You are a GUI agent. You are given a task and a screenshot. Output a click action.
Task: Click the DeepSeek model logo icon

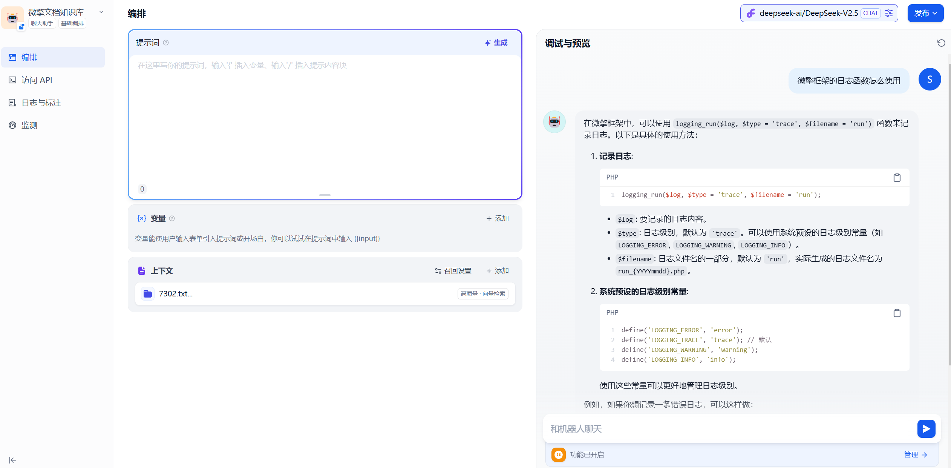click(x=751, y=13)
